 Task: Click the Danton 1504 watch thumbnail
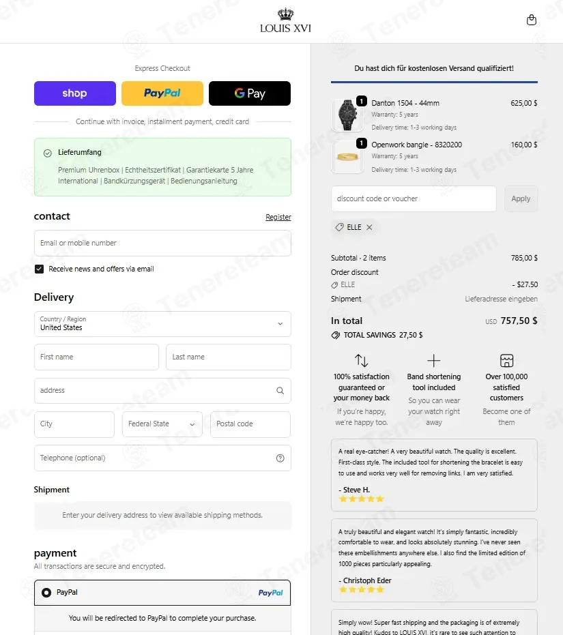[347, 115]
